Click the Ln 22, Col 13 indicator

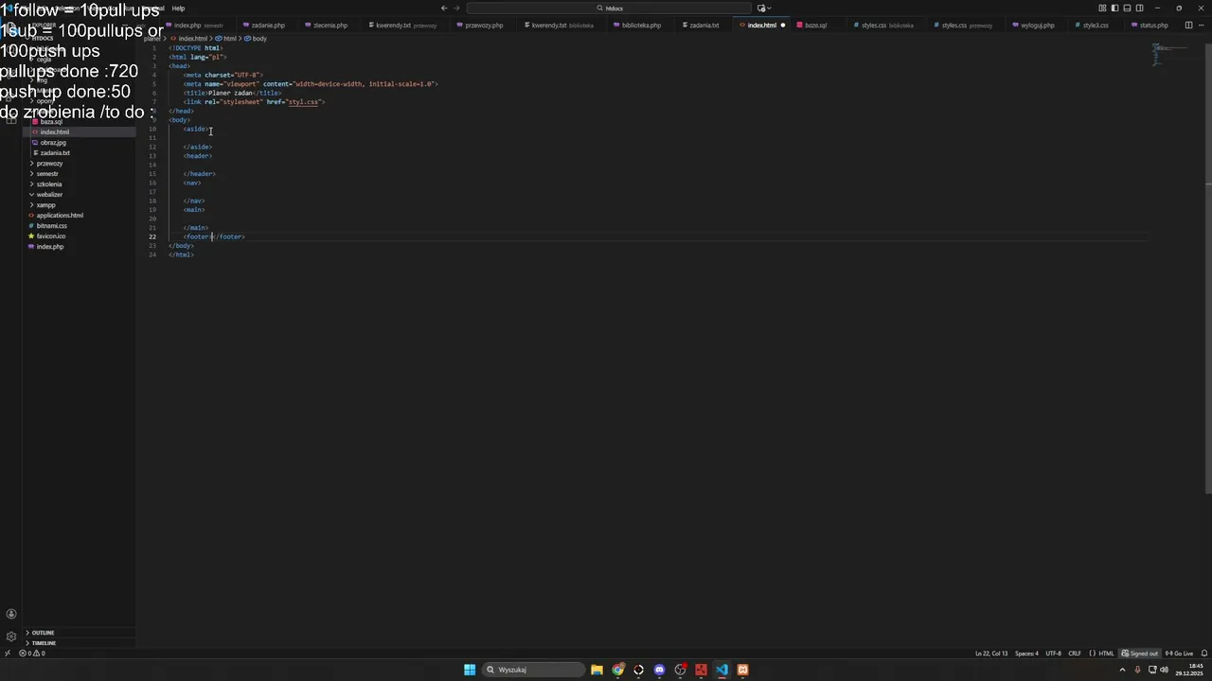pos(991,654)
